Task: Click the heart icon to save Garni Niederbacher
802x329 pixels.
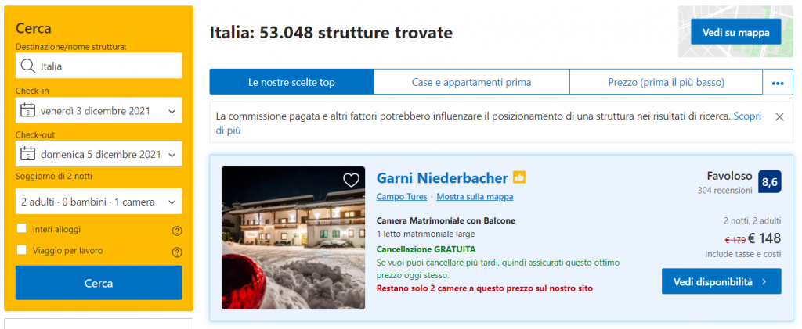Action: pyautogui.click(x=352, y=180)
